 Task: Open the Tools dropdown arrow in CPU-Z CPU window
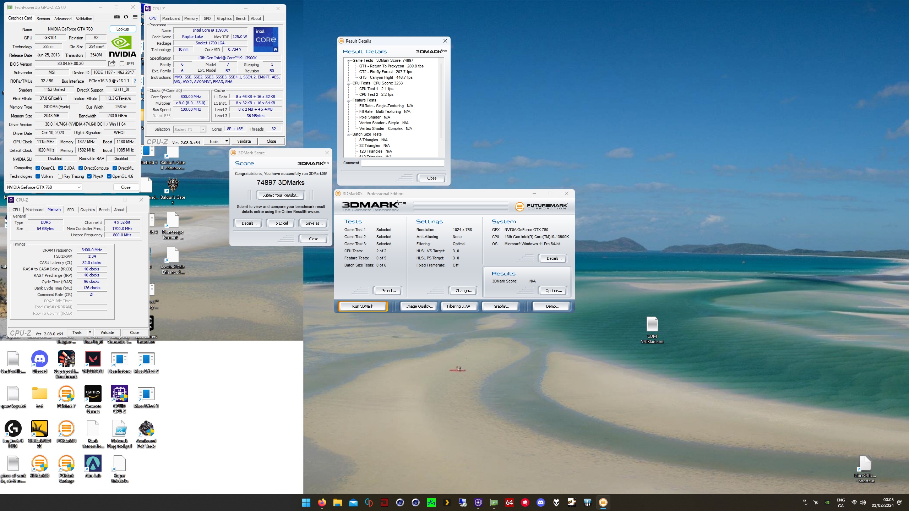click(226, 141)
